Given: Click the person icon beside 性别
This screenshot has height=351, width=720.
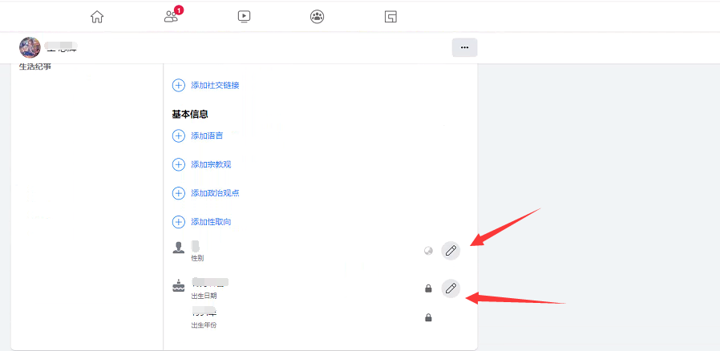Looking at the screenshot, I should (178, 248).
